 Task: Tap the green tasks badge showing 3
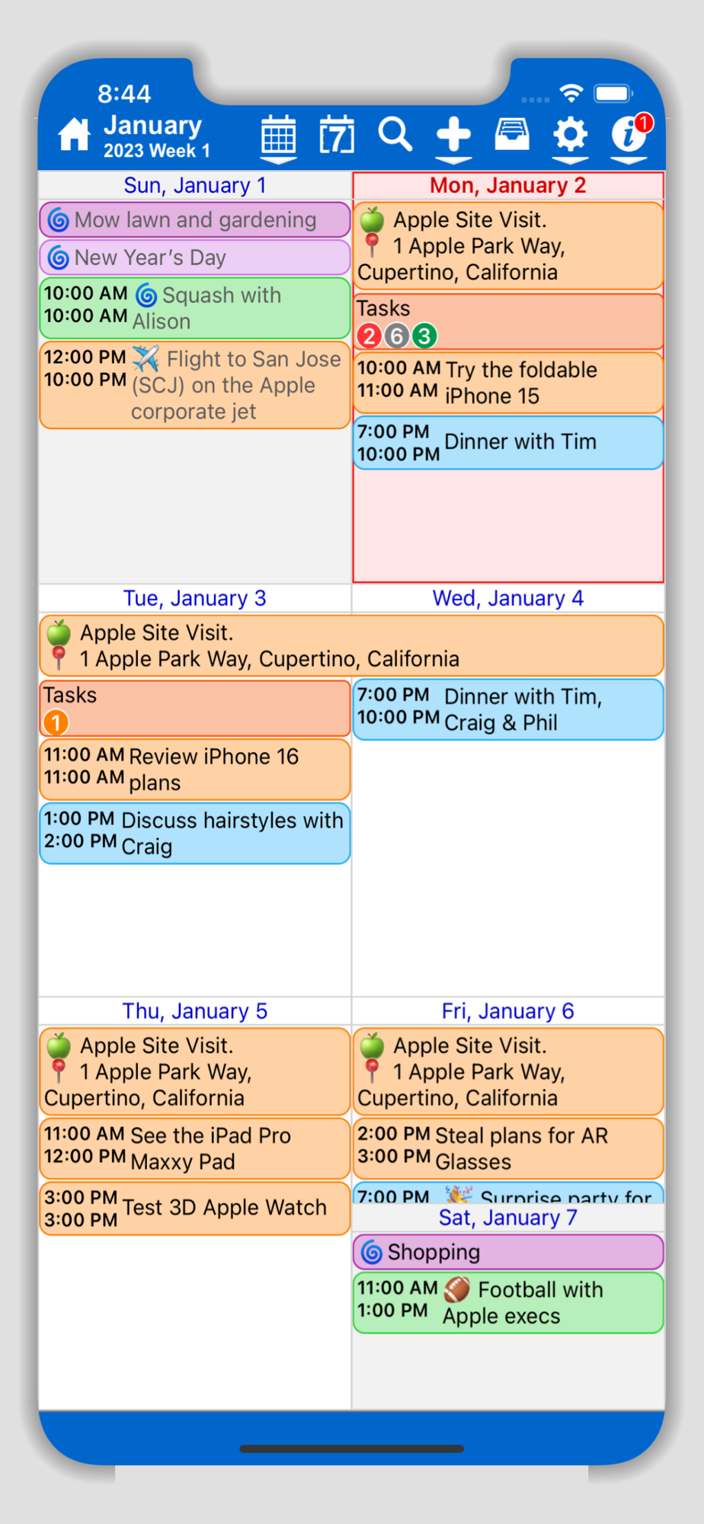[x=424, y=335]
